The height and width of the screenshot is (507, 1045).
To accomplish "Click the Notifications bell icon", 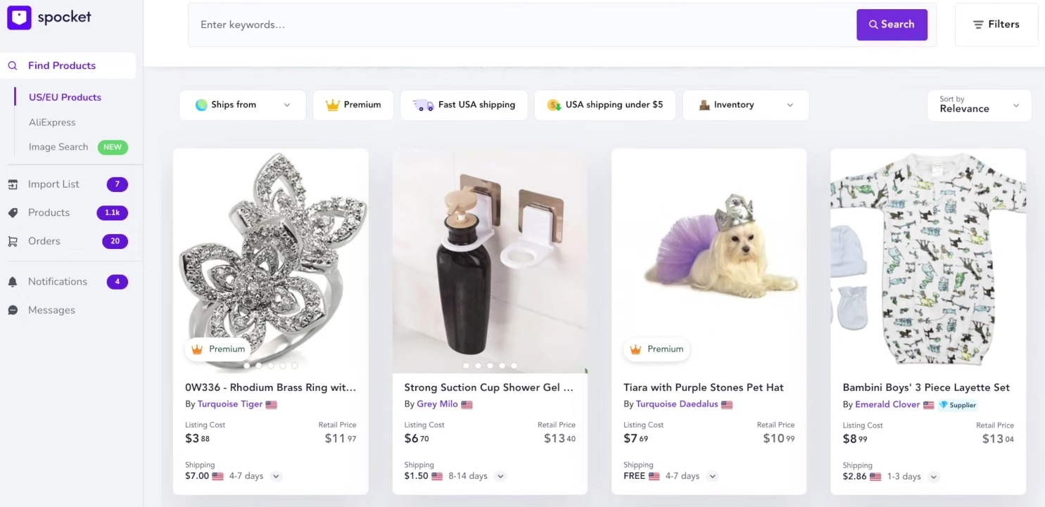I will coord(13,282).
